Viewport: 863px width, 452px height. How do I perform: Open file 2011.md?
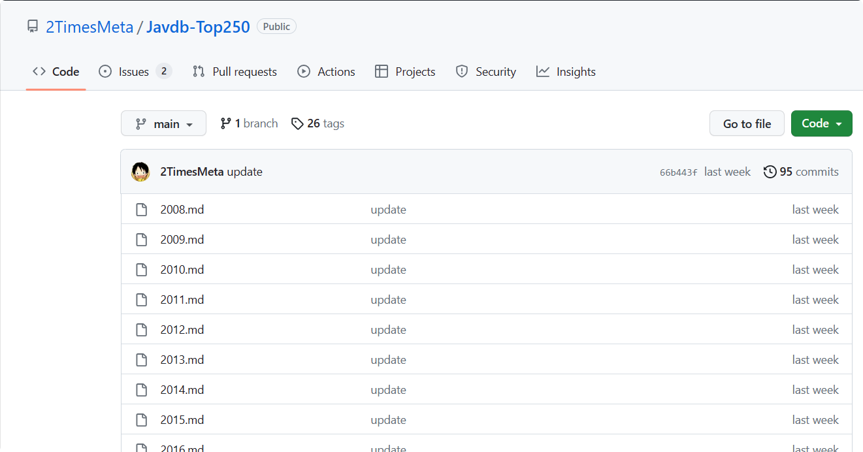[182, 300]
